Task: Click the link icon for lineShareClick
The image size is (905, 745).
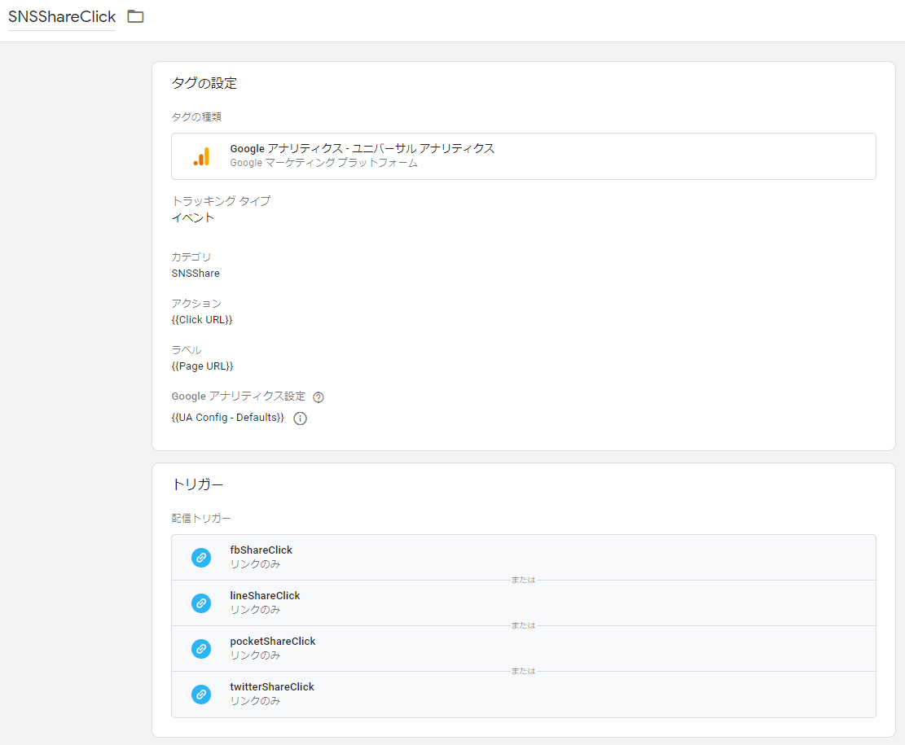Action: [x=201, y=603]
